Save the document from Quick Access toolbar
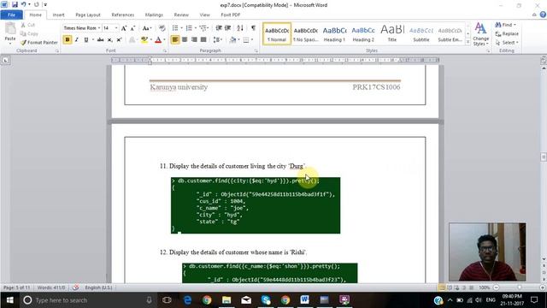547x308 pixels. pyautogui.click(x=15, y=4)
